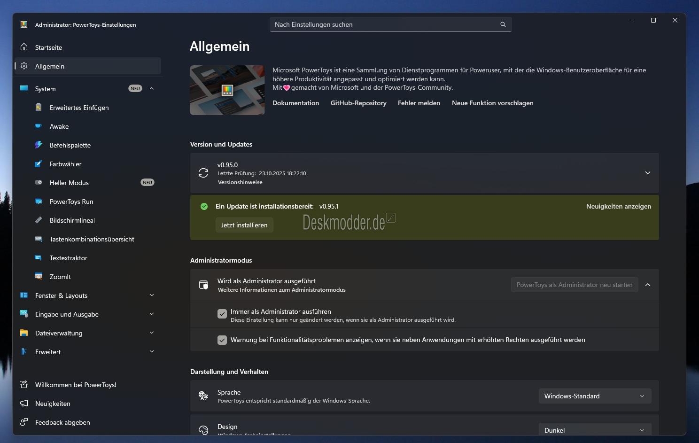Image resolution: width=699 pixels, height=443 pixels.
Task: Open the Sprache Windows-Standard dropdown
Action: pyautogui.click(x=595, y=396)
